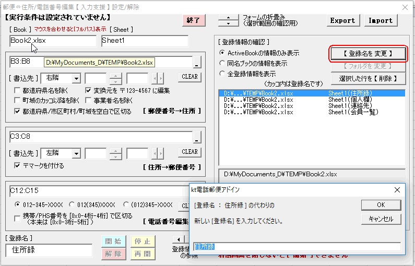Select list row Sheet1(会員一覧)
Image resolution: width=415 pixels, height=266 pixels.
coord(312,112)
